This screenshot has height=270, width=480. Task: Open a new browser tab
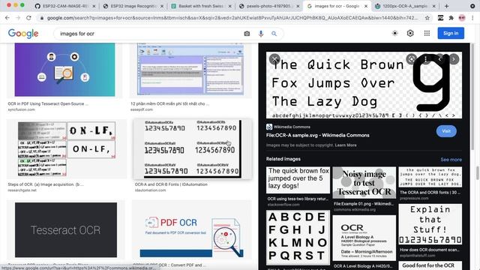pyautogui.click(x=447, y=6)
